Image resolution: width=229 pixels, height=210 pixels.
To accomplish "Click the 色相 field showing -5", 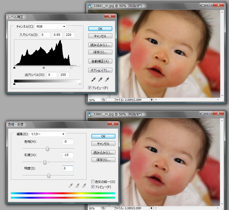I will click(68, 142).
